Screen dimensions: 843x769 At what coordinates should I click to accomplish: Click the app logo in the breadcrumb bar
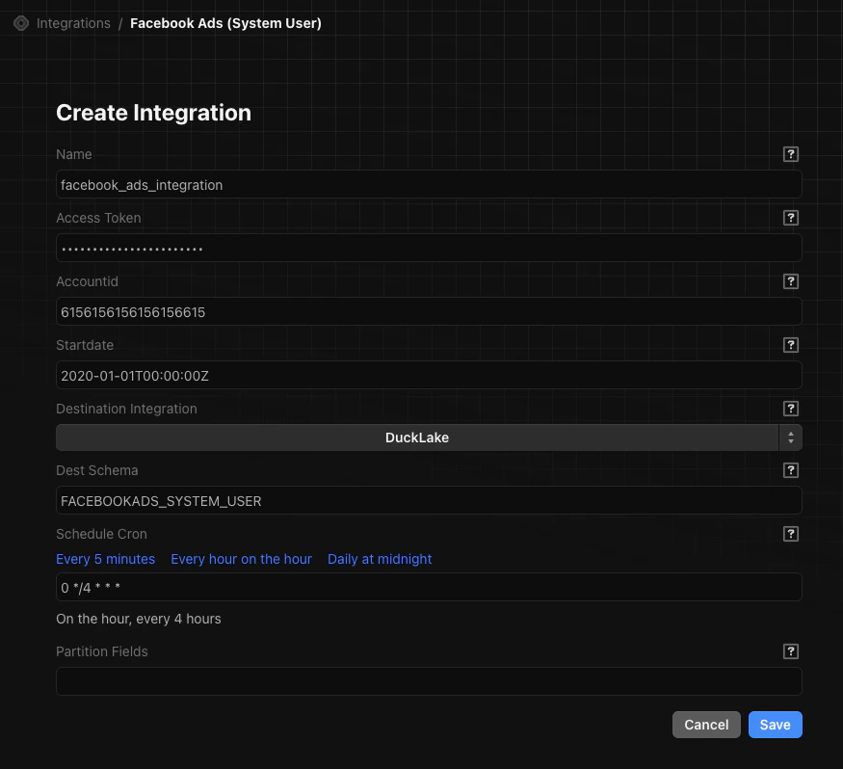20,23
